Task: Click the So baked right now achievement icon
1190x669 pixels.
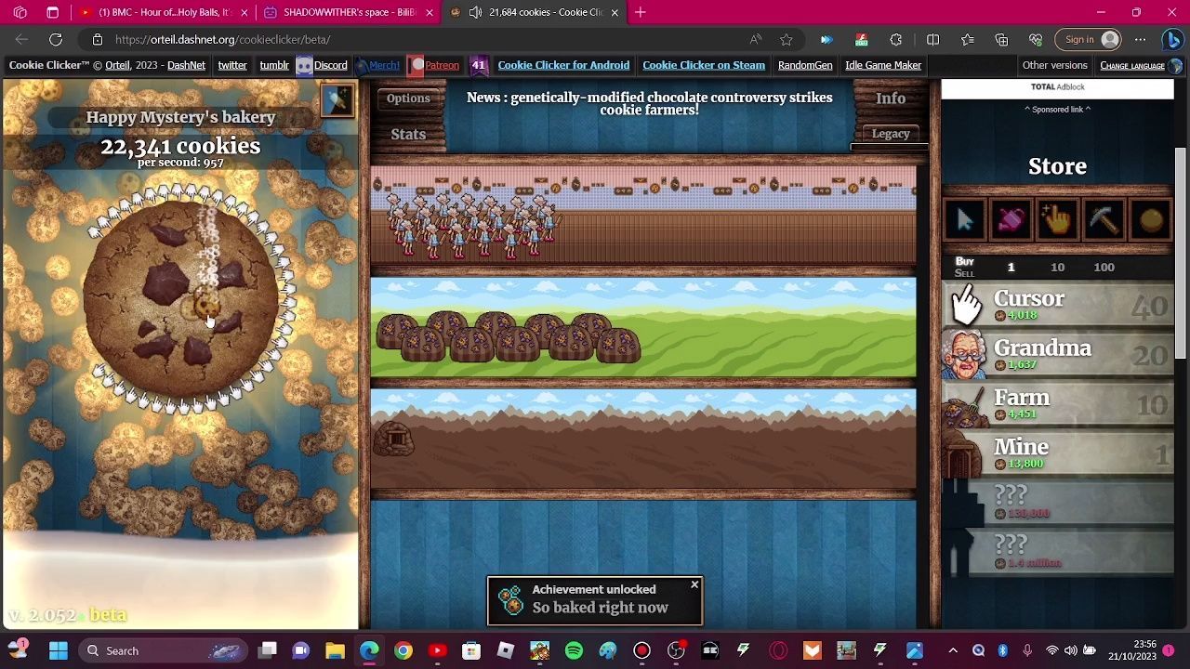Action: pos(510,600)
